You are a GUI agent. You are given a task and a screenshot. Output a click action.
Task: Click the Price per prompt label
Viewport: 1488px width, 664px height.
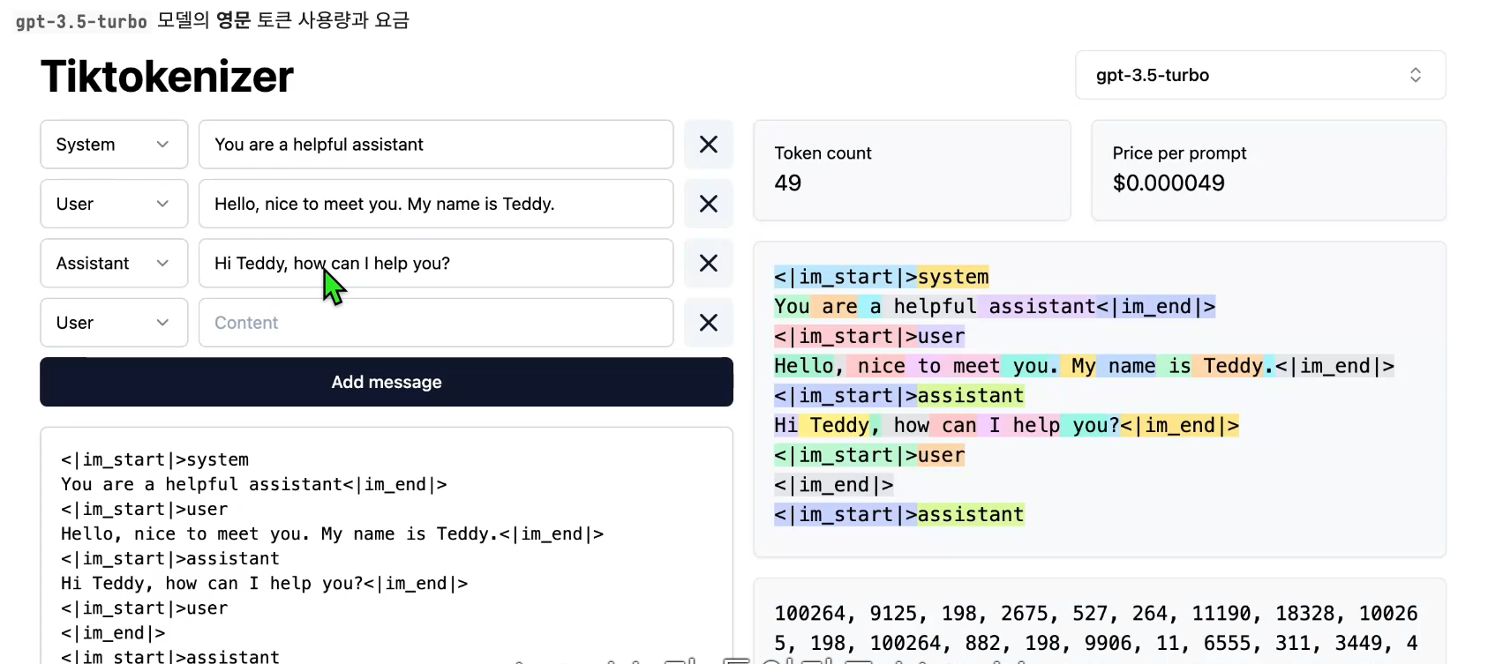(1179, 153)
